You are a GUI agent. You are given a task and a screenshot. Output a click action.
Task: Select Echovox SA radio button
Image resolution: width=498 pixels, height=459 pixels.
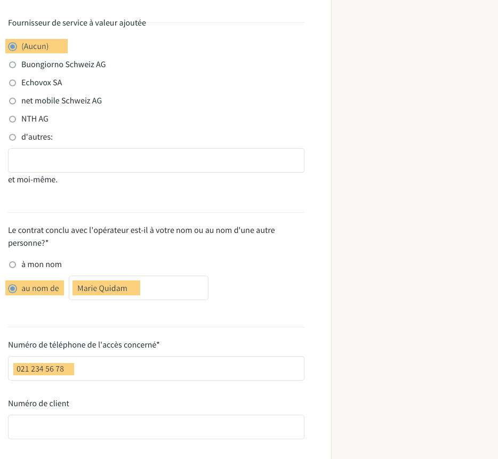12,83
